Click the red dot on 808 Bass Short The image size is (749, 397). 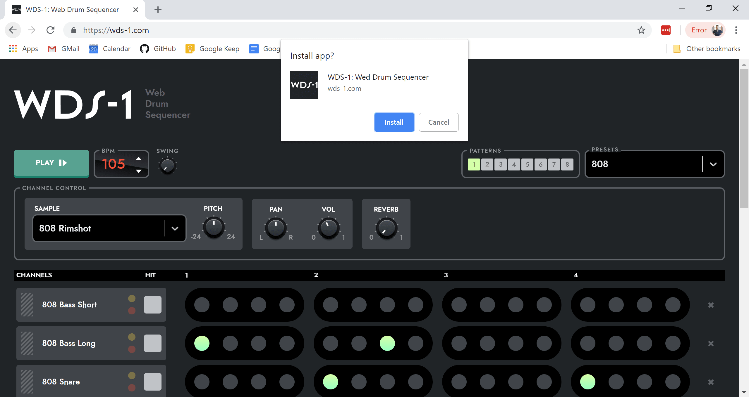pos(132,311)
